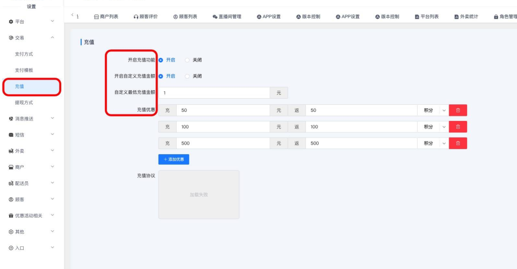Viewport: 517px width, 269px height.
Task: Click the 自定义最低充值金额 input field
Action: pos(214,93)
